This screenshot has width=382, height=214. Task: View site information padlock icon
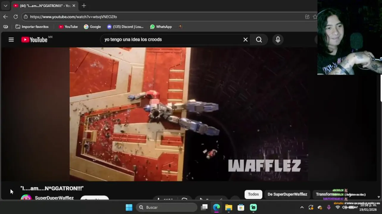26,17
